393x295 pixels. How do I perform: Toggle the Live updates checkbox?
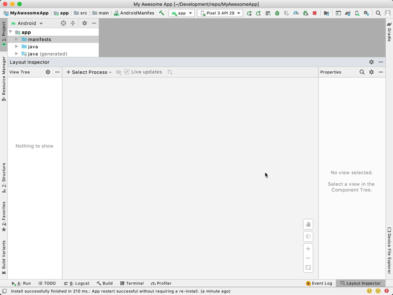(127, 72)
